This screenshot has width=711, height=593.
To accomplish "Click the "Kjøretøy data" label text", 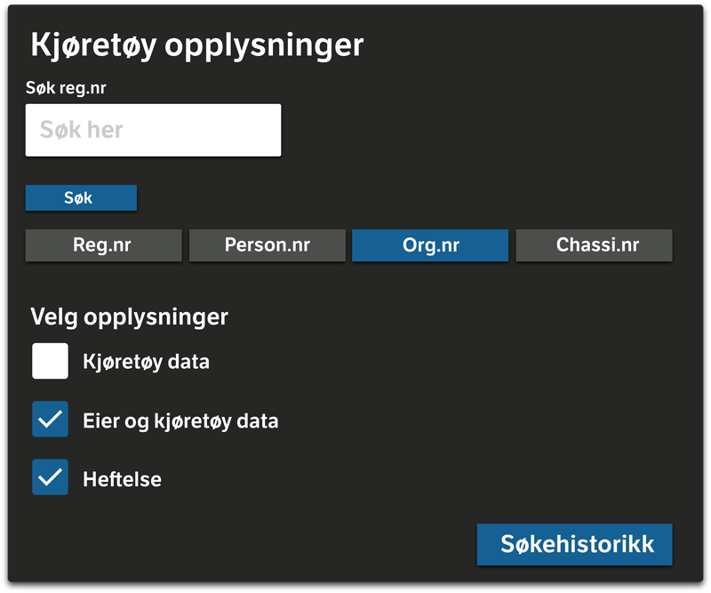I will (146, 362).
